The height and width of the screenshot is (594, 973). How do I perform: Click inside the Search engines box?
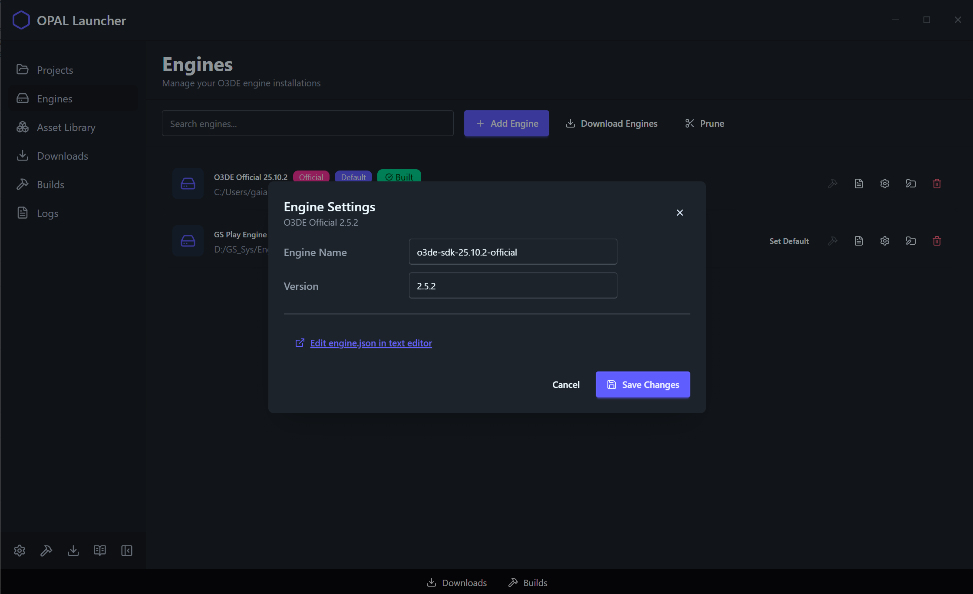(x=307, y=124)
